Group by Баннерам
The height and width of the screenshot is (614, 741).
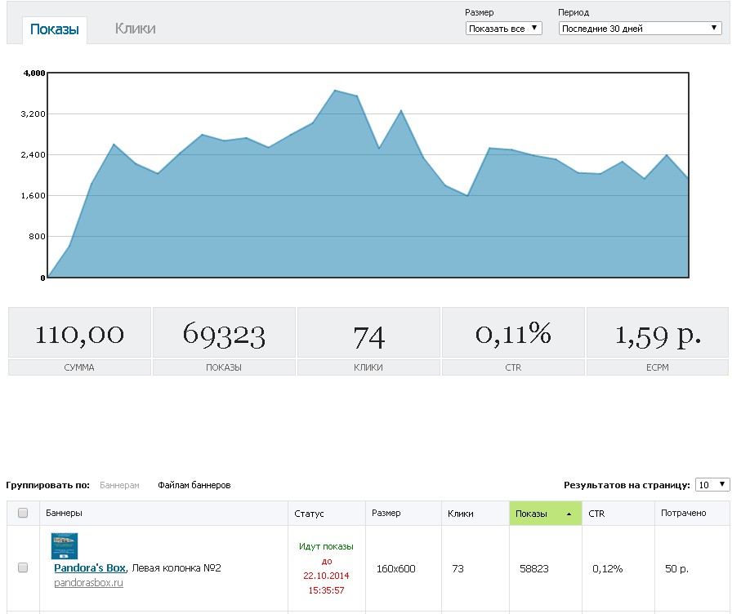(x=119, y=485)
